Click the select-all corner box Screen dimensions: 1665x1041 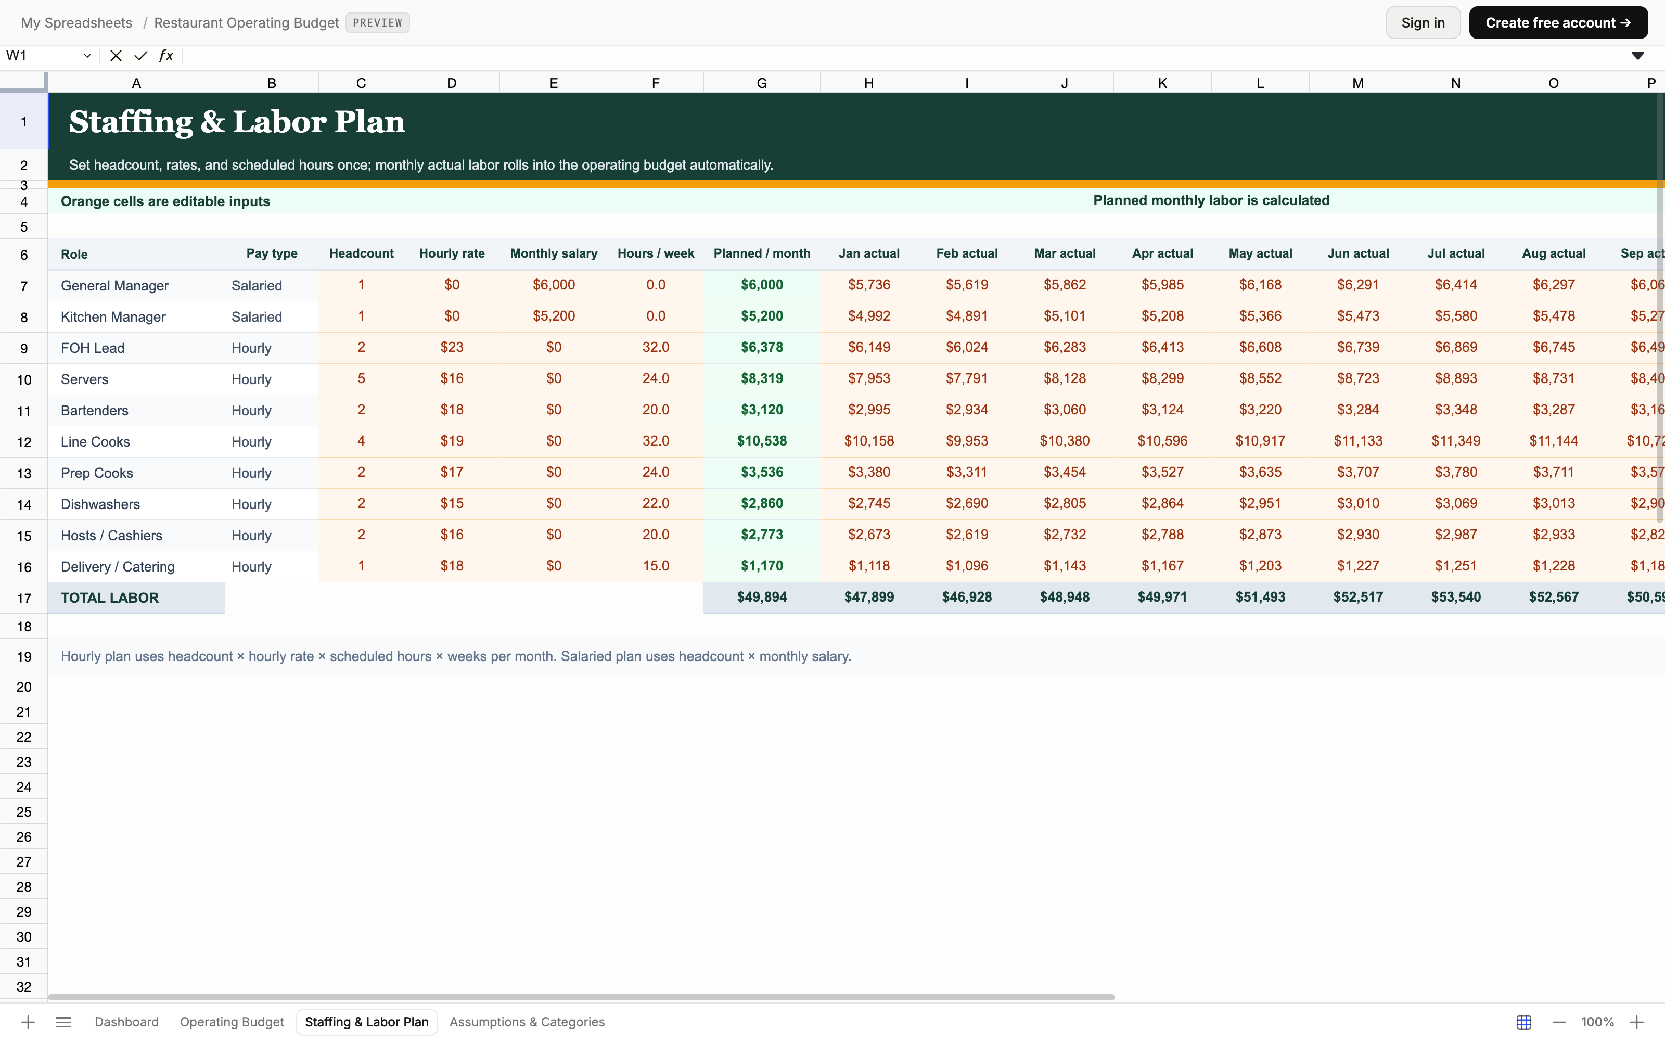point(23,82)
